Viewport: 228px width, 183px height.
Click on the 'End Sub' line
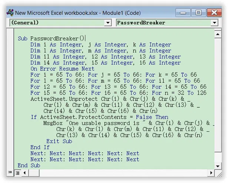tap(29, 165)
